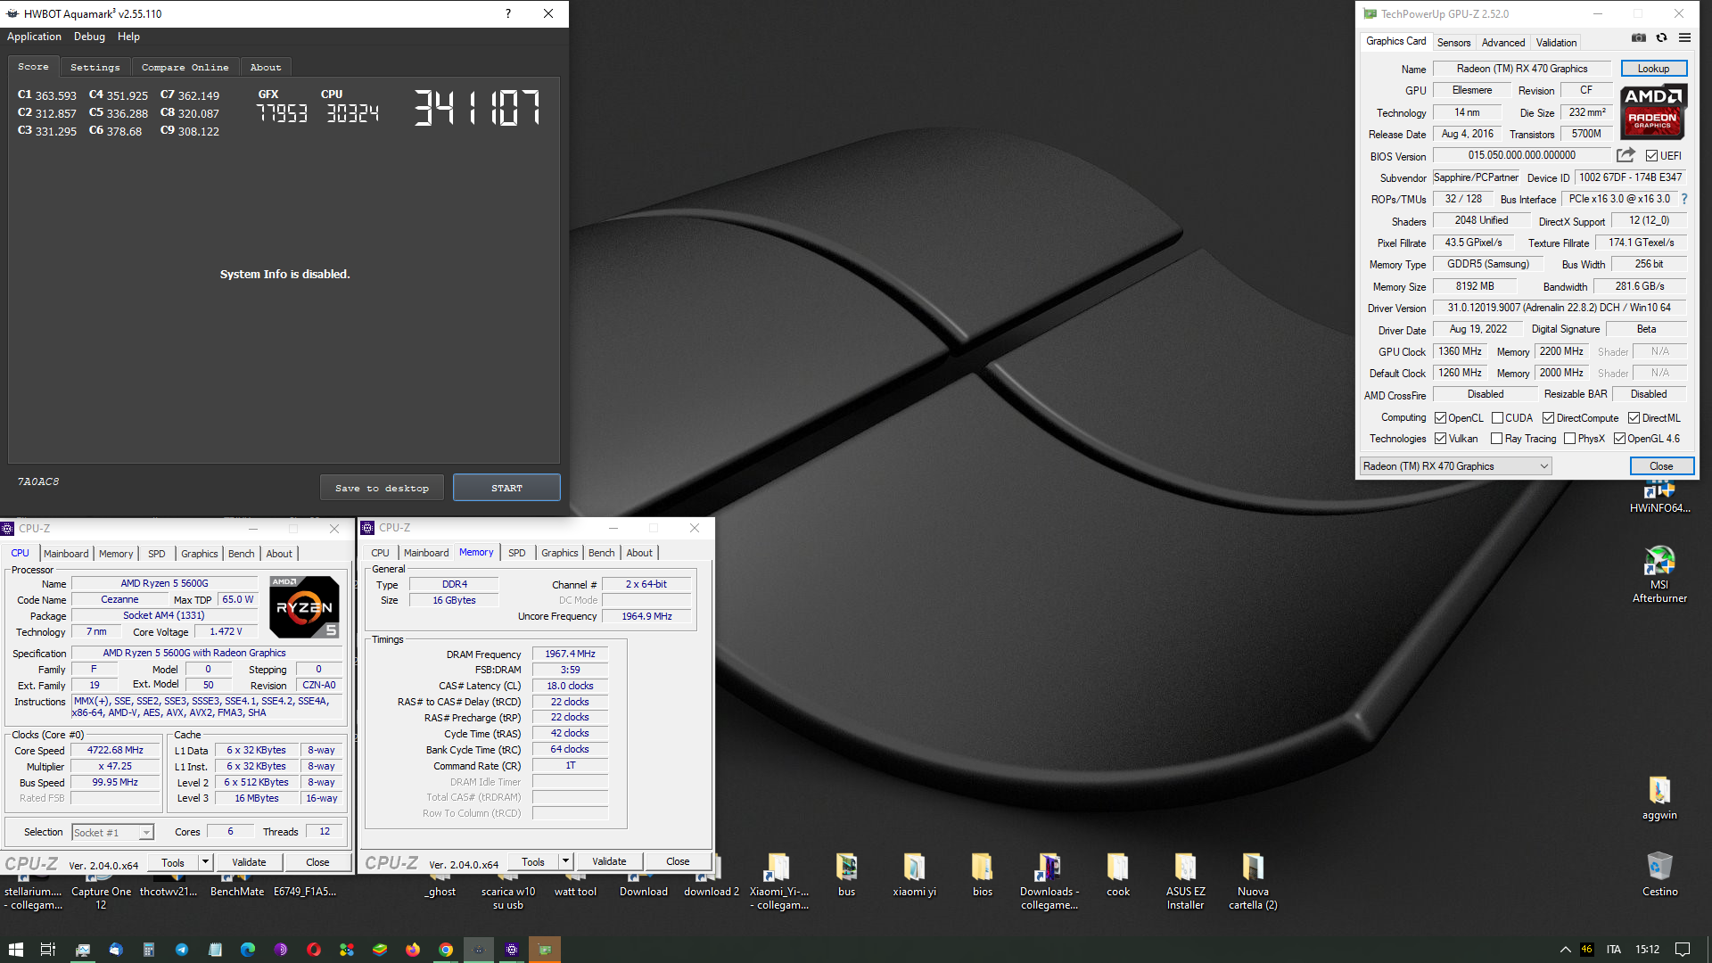1712x963 pixels.
Task: Click the START benchmark button
Action: 506,488
